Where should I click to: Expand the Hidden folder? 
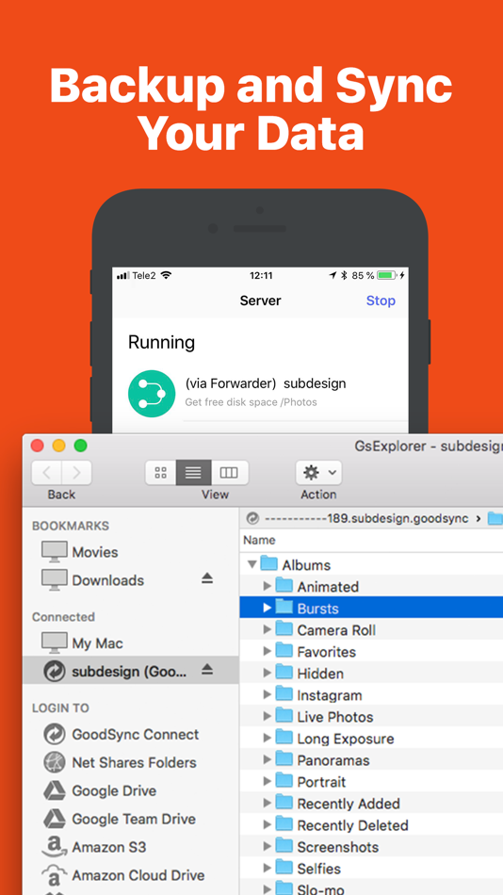click(x=267, y=673)
